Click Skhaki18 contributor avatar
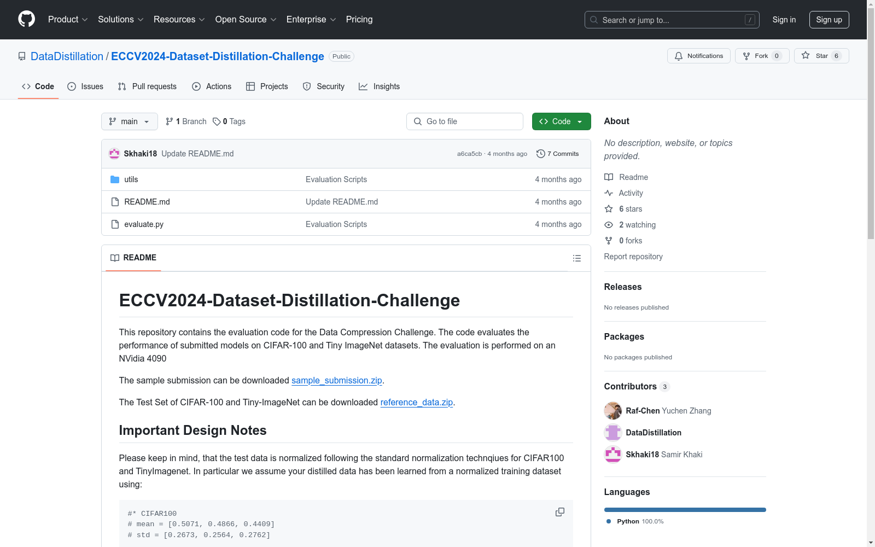The width and height of the screenshot is (875, 547). 613,455
